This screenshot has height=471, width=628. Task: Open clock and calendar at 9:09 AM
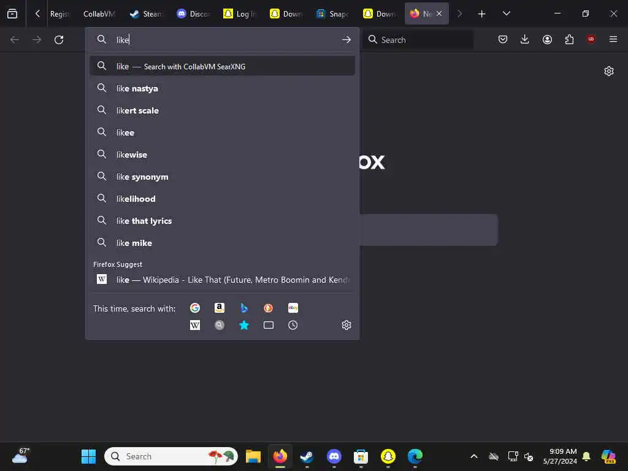(560, 456)
